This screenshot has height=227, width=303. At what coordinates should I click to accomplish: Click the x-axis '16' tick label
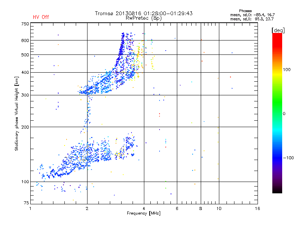click(258, 208)
